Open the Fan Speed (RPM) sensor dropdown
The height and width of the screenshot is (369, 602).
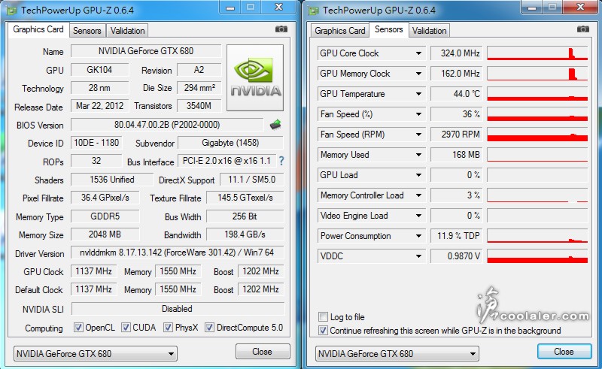(419, 135)
